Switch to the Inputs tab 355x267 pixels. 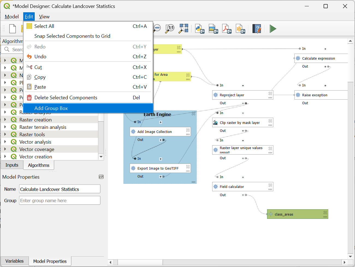(12, 165)
